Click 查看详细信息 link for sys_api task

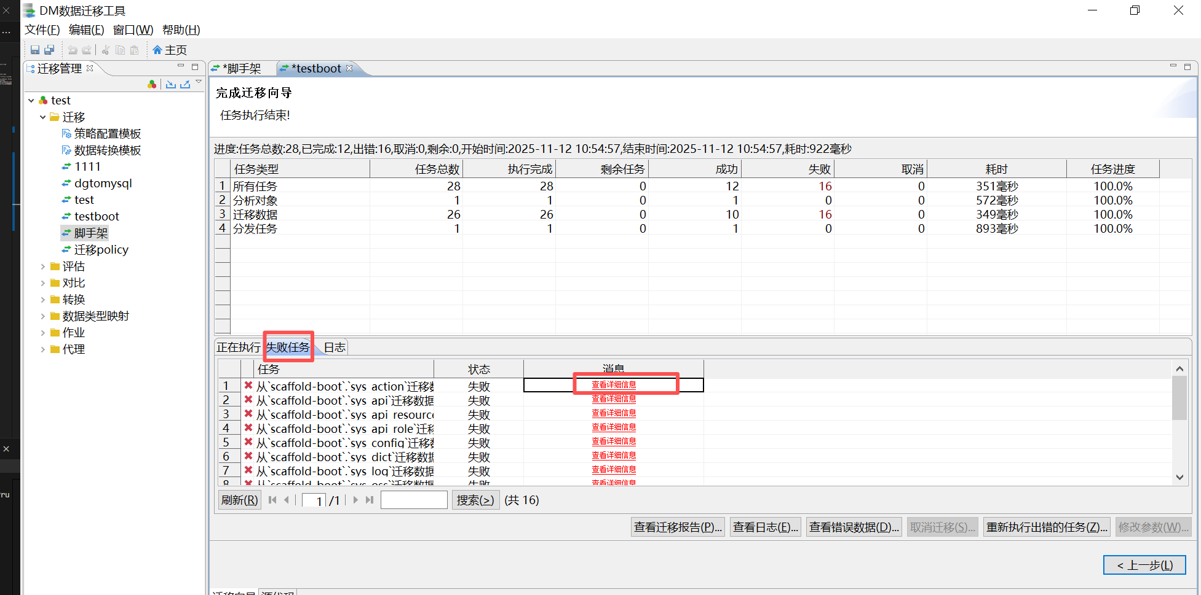(614, 399)
